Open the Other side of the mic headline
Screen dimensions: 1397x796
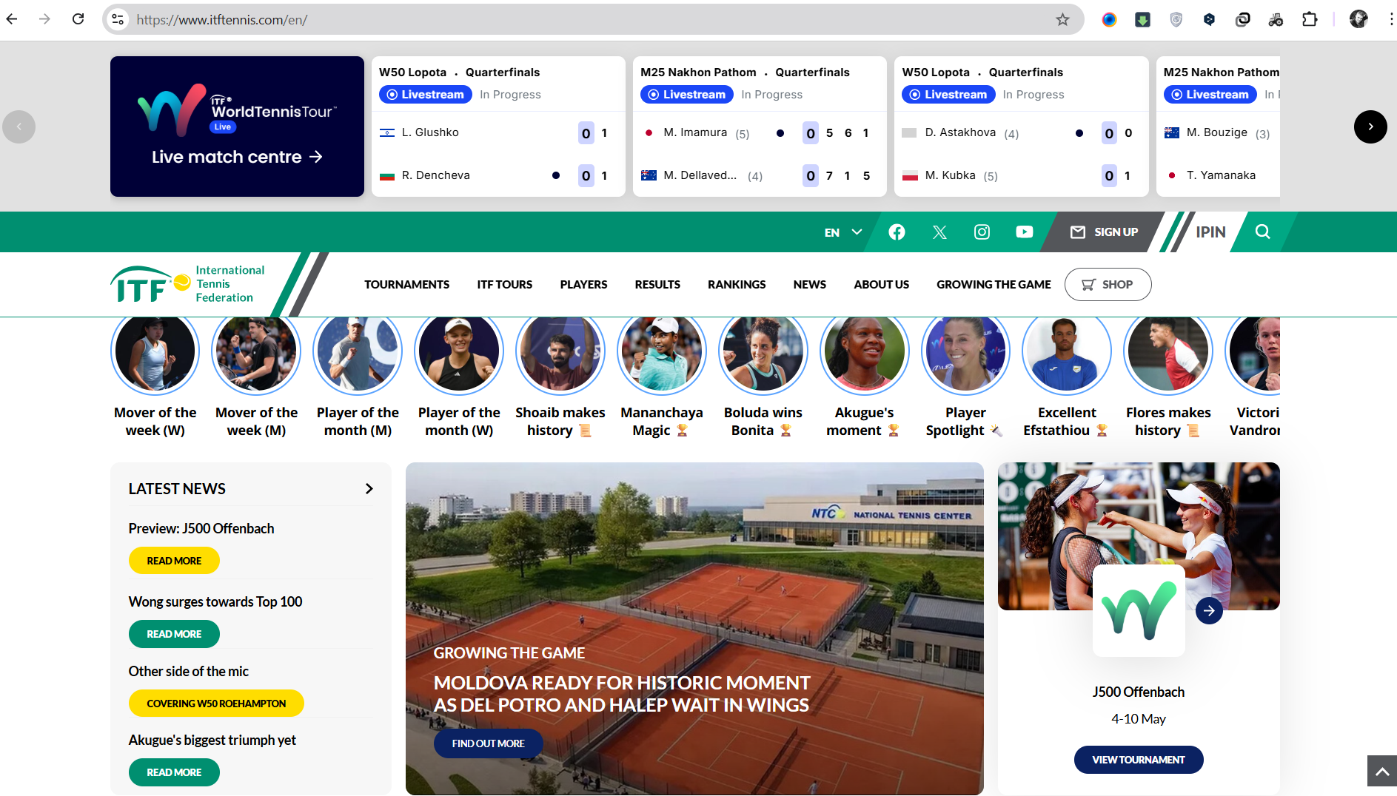189,671
